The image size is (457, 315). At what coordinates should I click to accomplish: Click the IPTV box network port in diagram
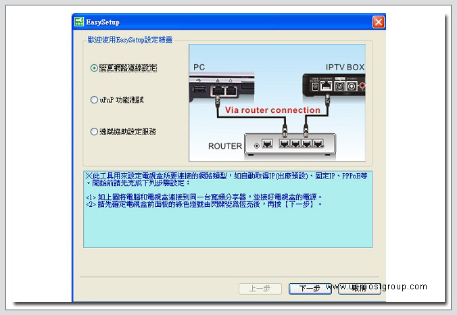coord(326,86)
